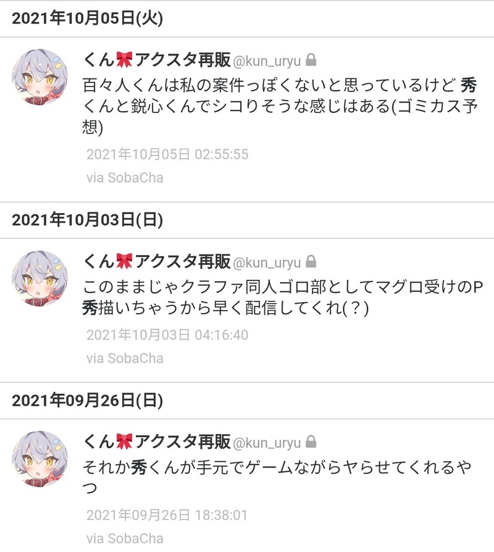
Task: Click ribbon emoji in the second tweet's name
Action: (124, 261)
